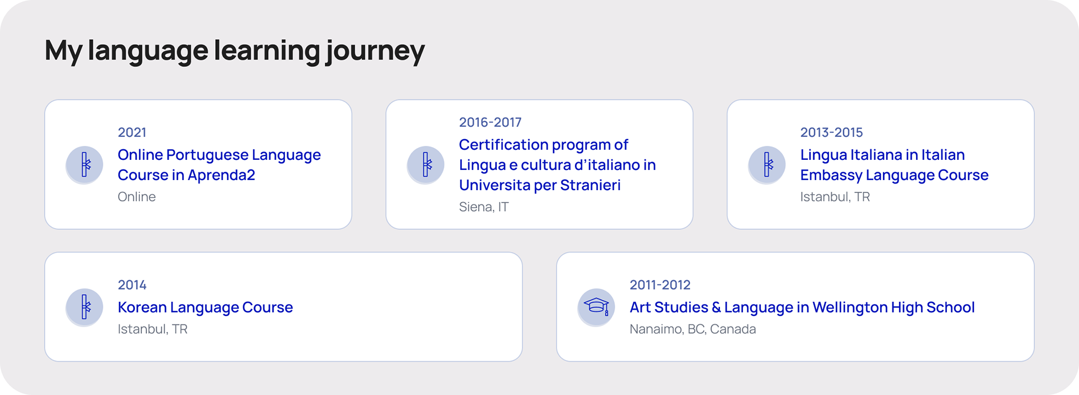Click the certificate icon beside Lingua Italiana course
The width and height of the screenshot is (1079, 395).
767,165
